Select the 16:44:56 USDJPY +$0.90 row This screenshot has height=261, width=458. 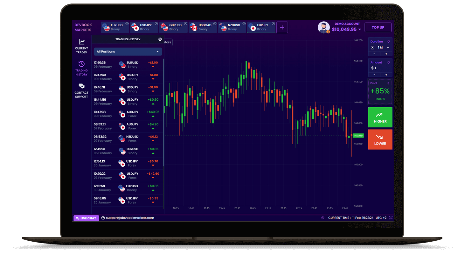(x=127, y=102)
